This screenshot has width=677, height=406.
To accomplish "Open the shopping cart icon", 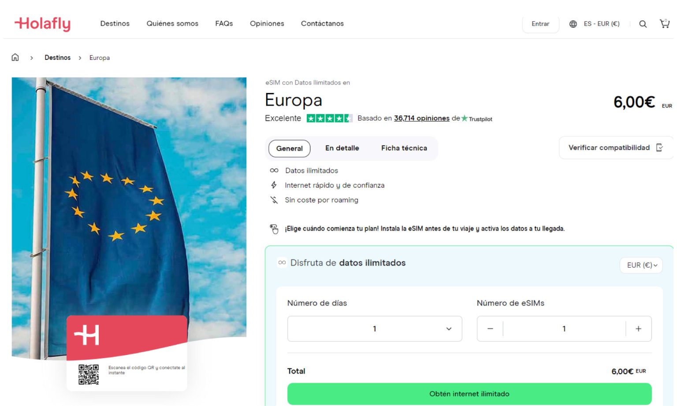I will (x=665, y=23).
